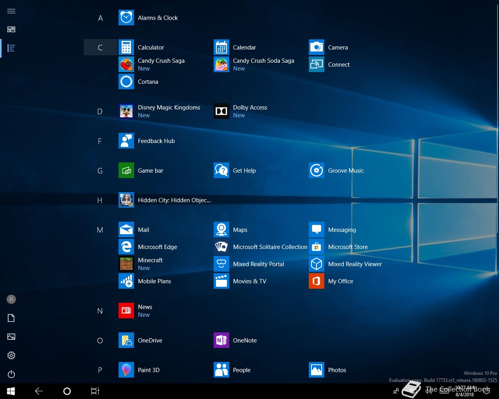Image resolution: width=499 pixels, height=399 pixels.
Task: Click the letter N section header
Action: (100, 311)
